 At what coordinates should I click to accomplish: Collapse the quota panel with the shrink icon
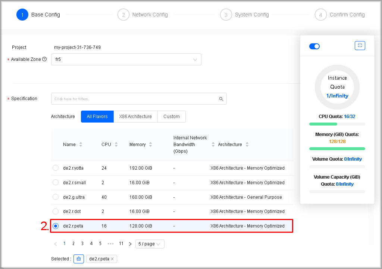pos(360,46)
